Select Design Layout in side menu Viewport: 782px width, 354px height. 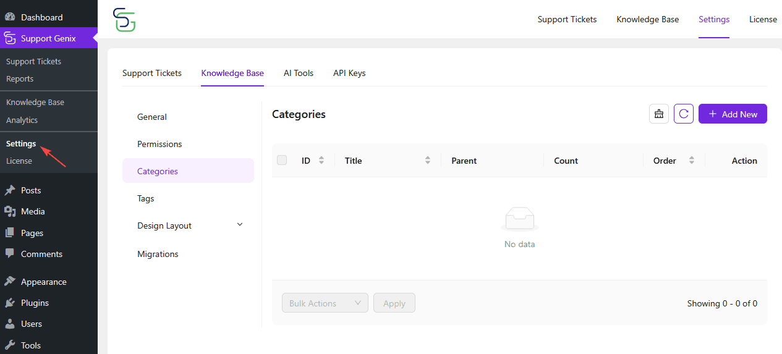188,225
